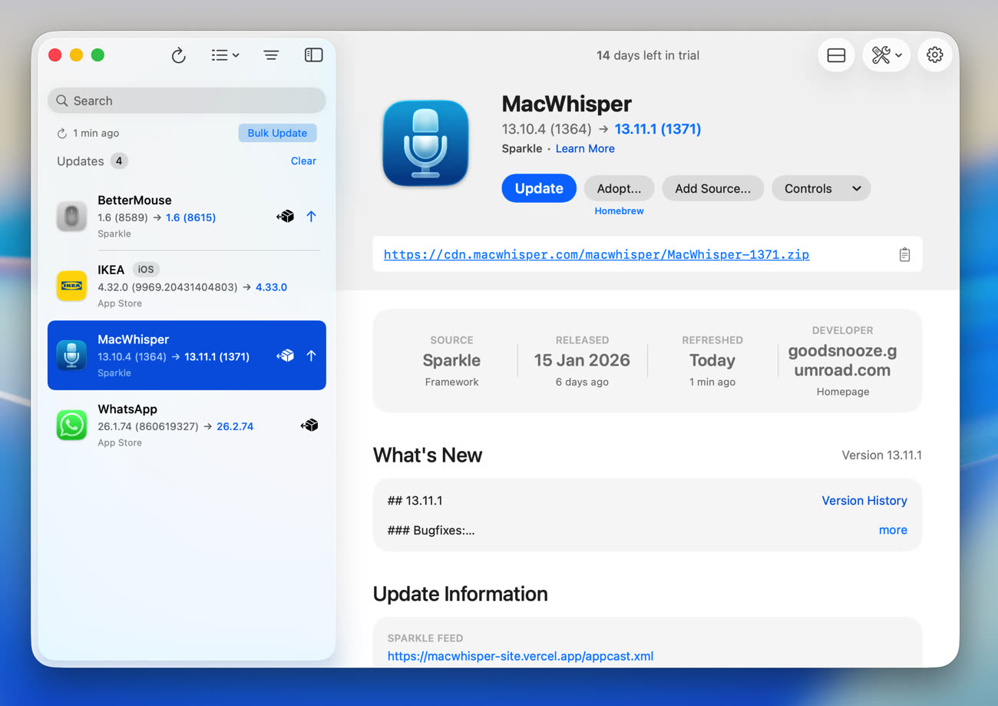
Task: Copy download URL with clipboard icon
Action: click(x=904, y=254)
